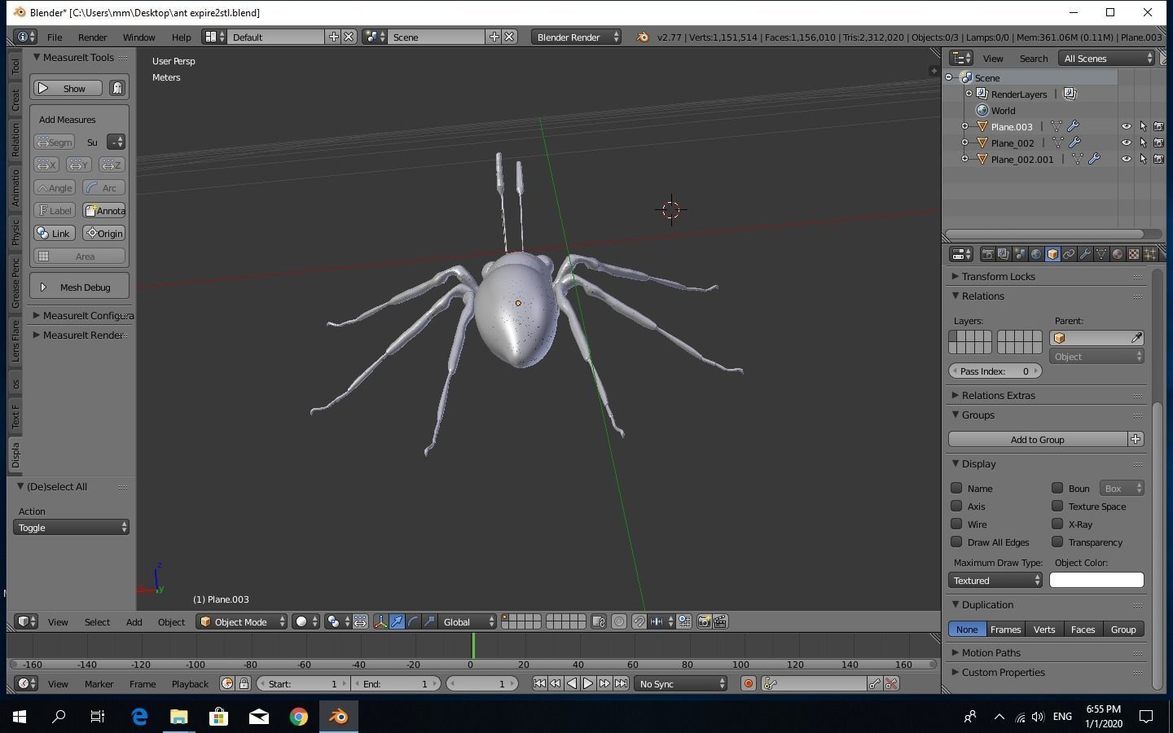Open Blender from the Windows taskbar
The height and width of the screenshot is (733, 1173).
338,717
